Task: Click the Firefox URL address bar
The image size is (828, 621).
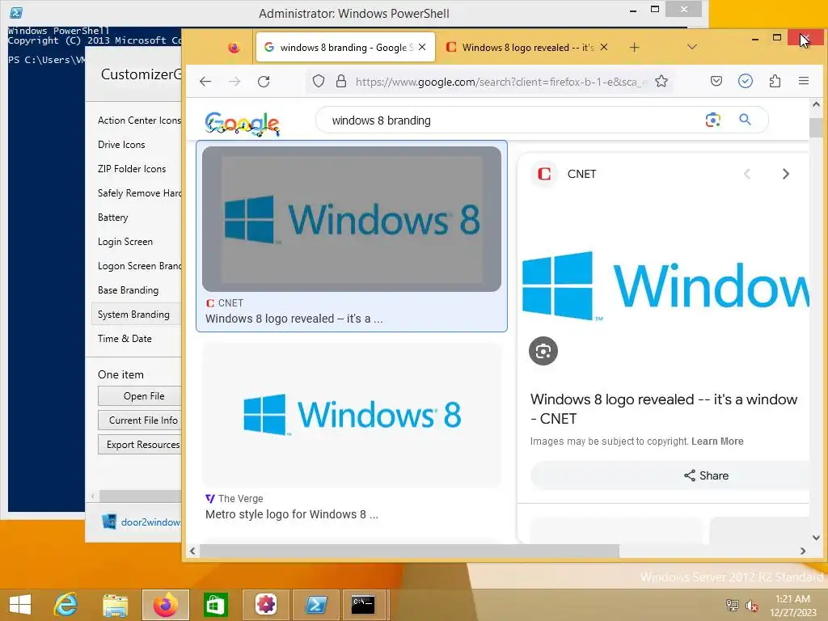Action: click(x=501, y=82)
